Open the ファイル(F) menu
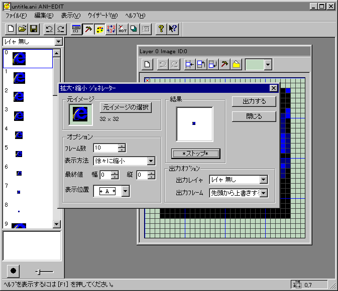This screenshot has height=291, width=338. [x=16, y=16]
